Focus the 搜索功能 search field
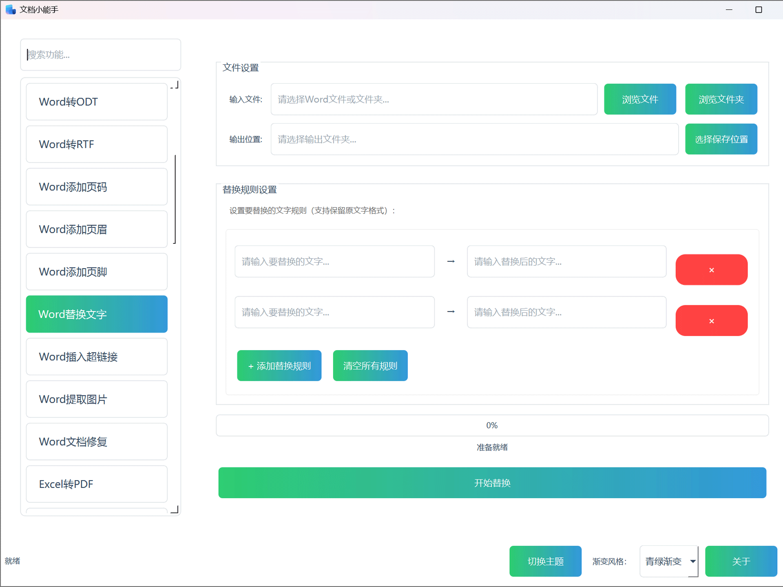This screenshot has width=783, height=587. point(101,55)
